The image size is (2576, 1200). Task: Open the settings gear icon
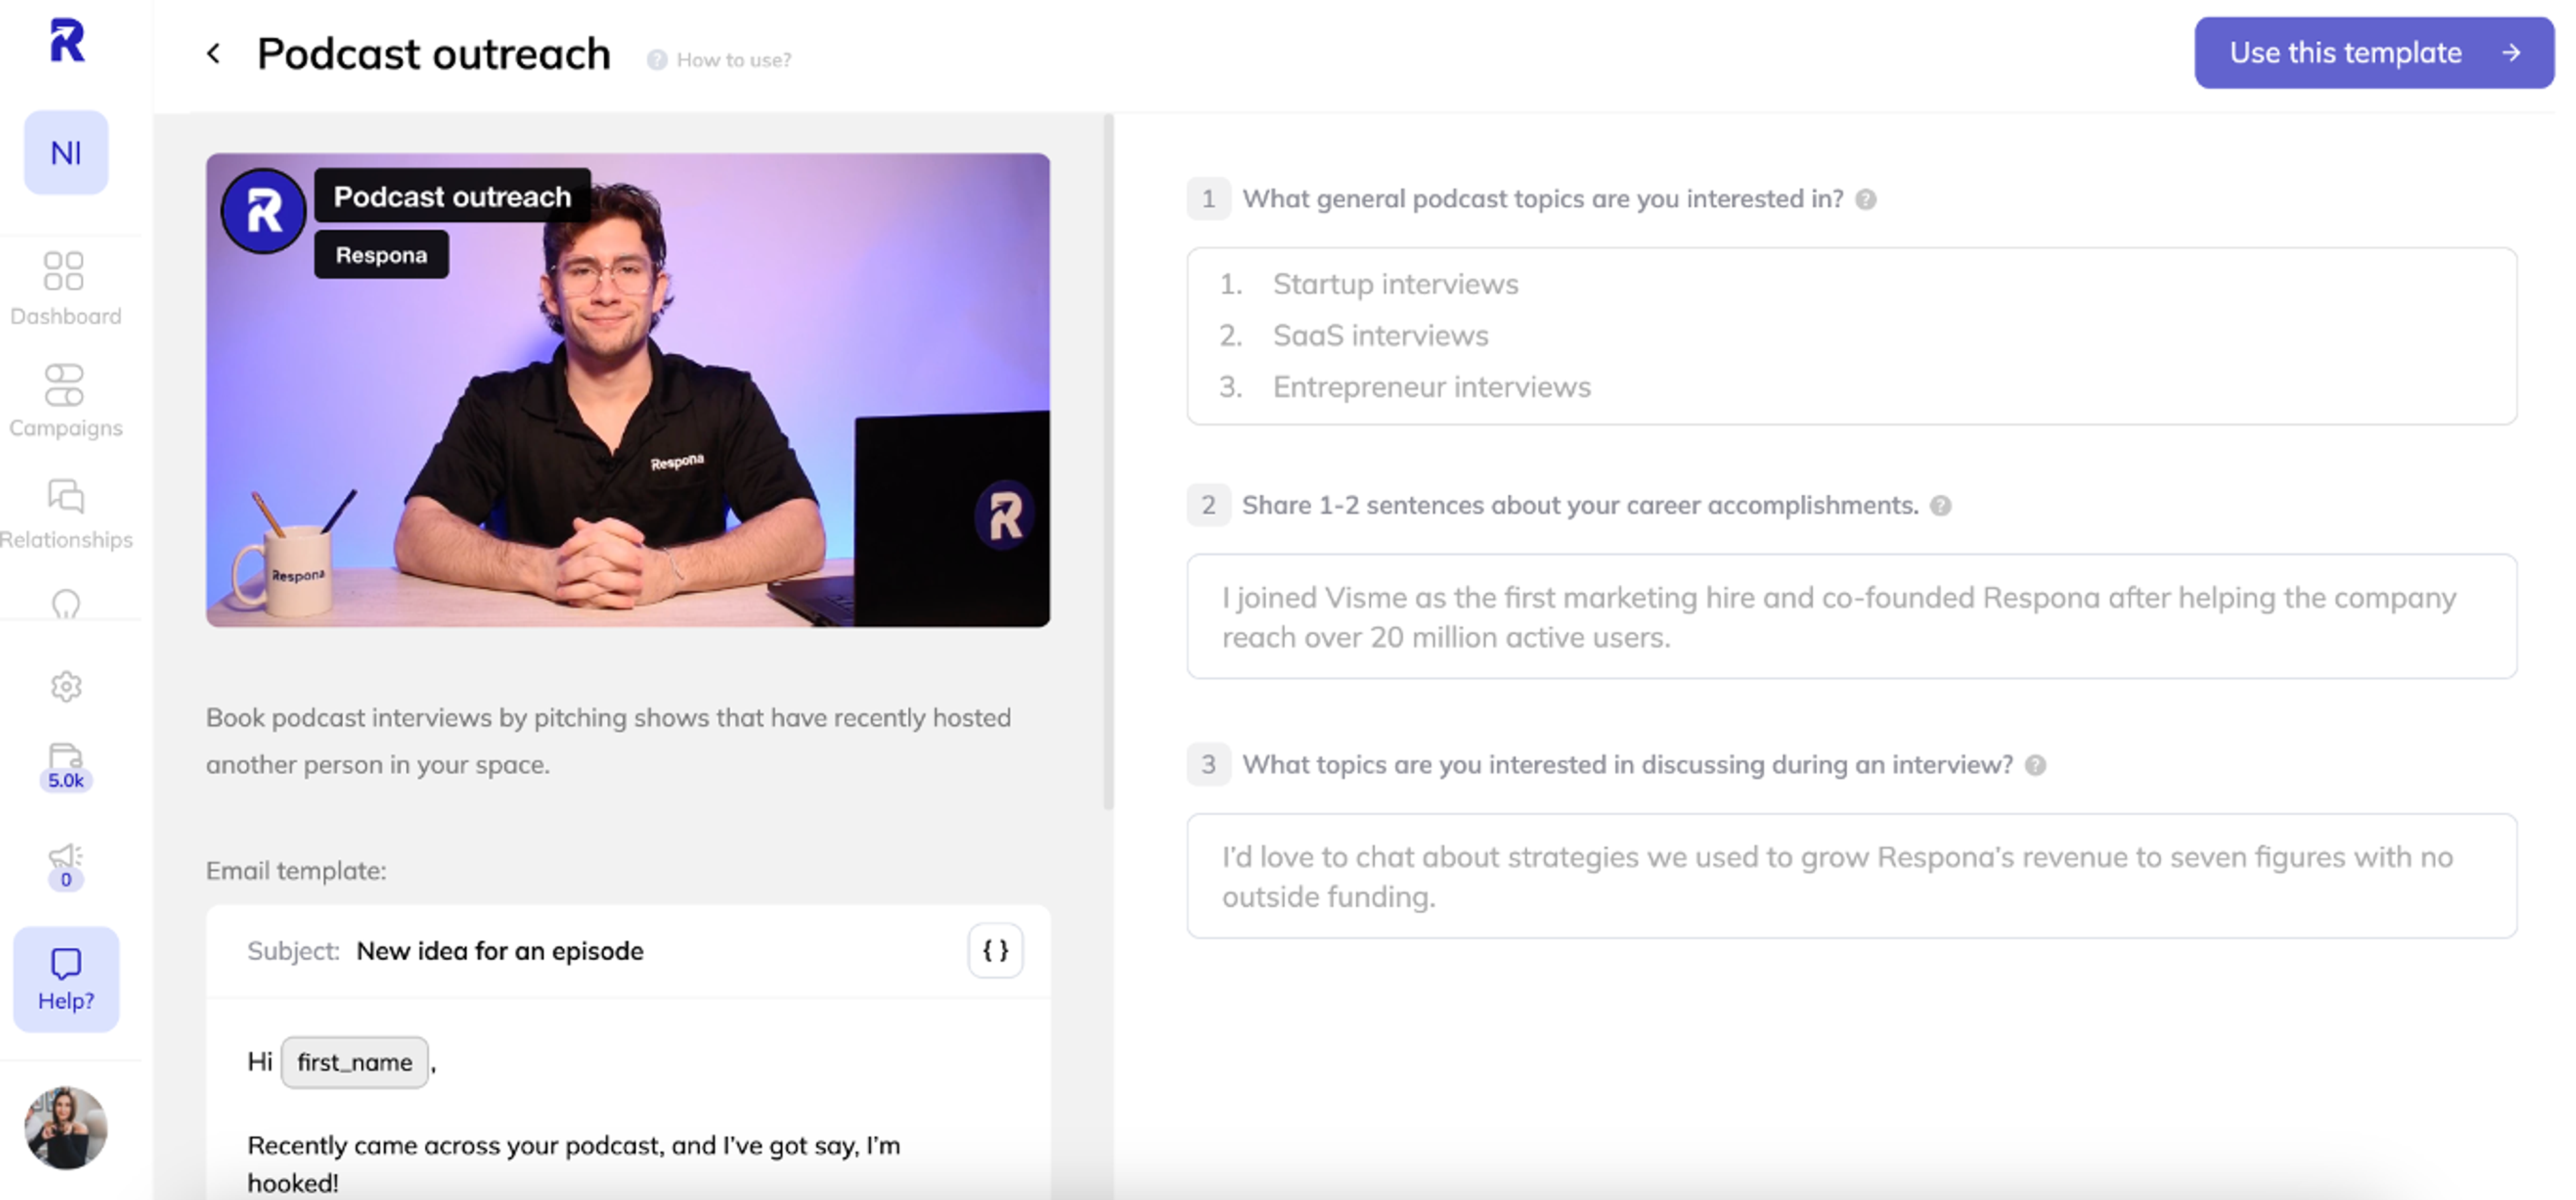tap(66, 687)
